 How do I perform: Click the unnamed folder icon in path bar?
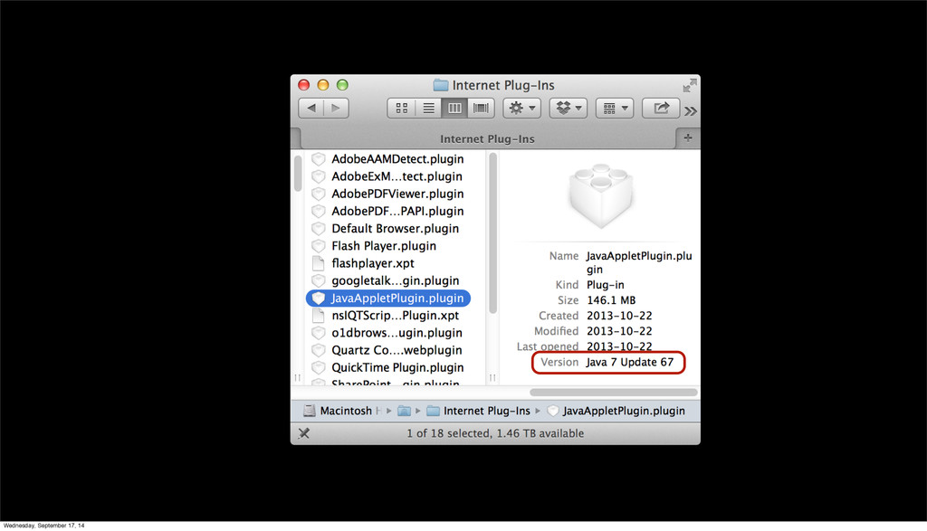pyautogui.click(x=404, y=411)
